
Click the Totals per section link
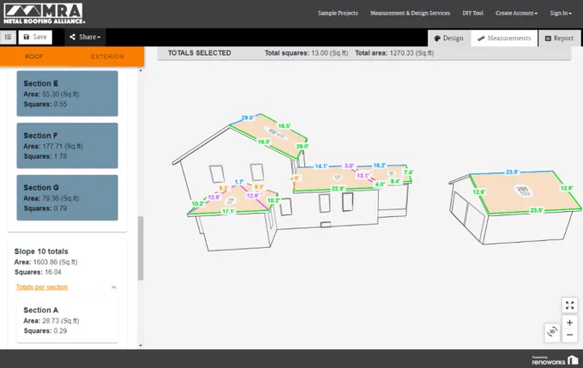click(x=42, y=287)
